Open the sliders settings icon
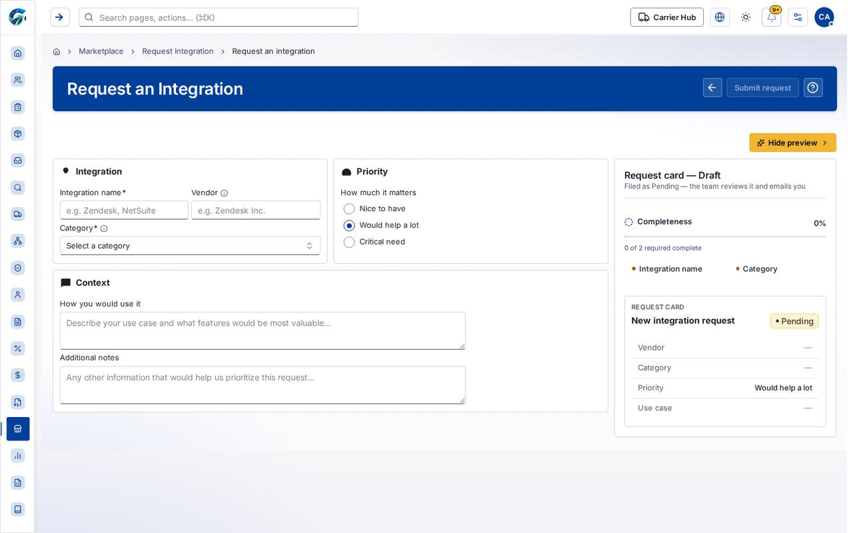853x533 pixels. tap(798, 17)
